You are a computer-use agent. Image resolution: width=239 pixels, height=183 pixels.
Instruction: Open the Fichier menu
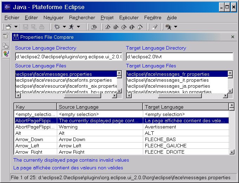[12, 17]
